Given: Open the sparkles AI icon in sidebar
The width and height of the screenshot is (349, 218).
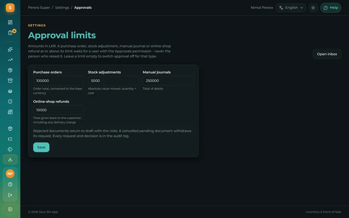Looking at the screenshot, I should point(10,49).
